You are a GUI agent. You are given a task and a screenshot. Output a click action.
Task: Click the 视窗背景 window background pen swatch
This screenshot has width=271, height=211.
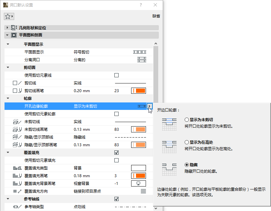(139, 183)
